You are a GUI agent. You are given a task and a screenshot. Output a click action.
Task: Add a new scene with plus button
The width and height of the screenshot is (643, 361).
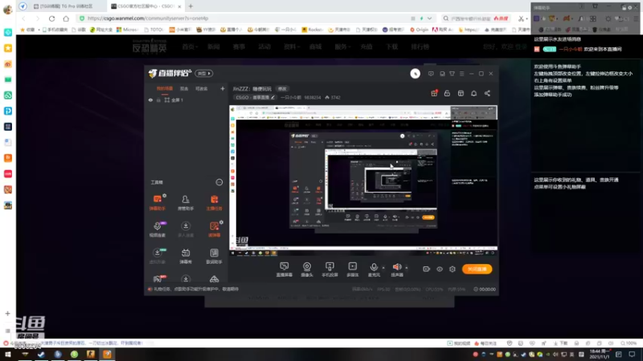(x=223, y=88)
